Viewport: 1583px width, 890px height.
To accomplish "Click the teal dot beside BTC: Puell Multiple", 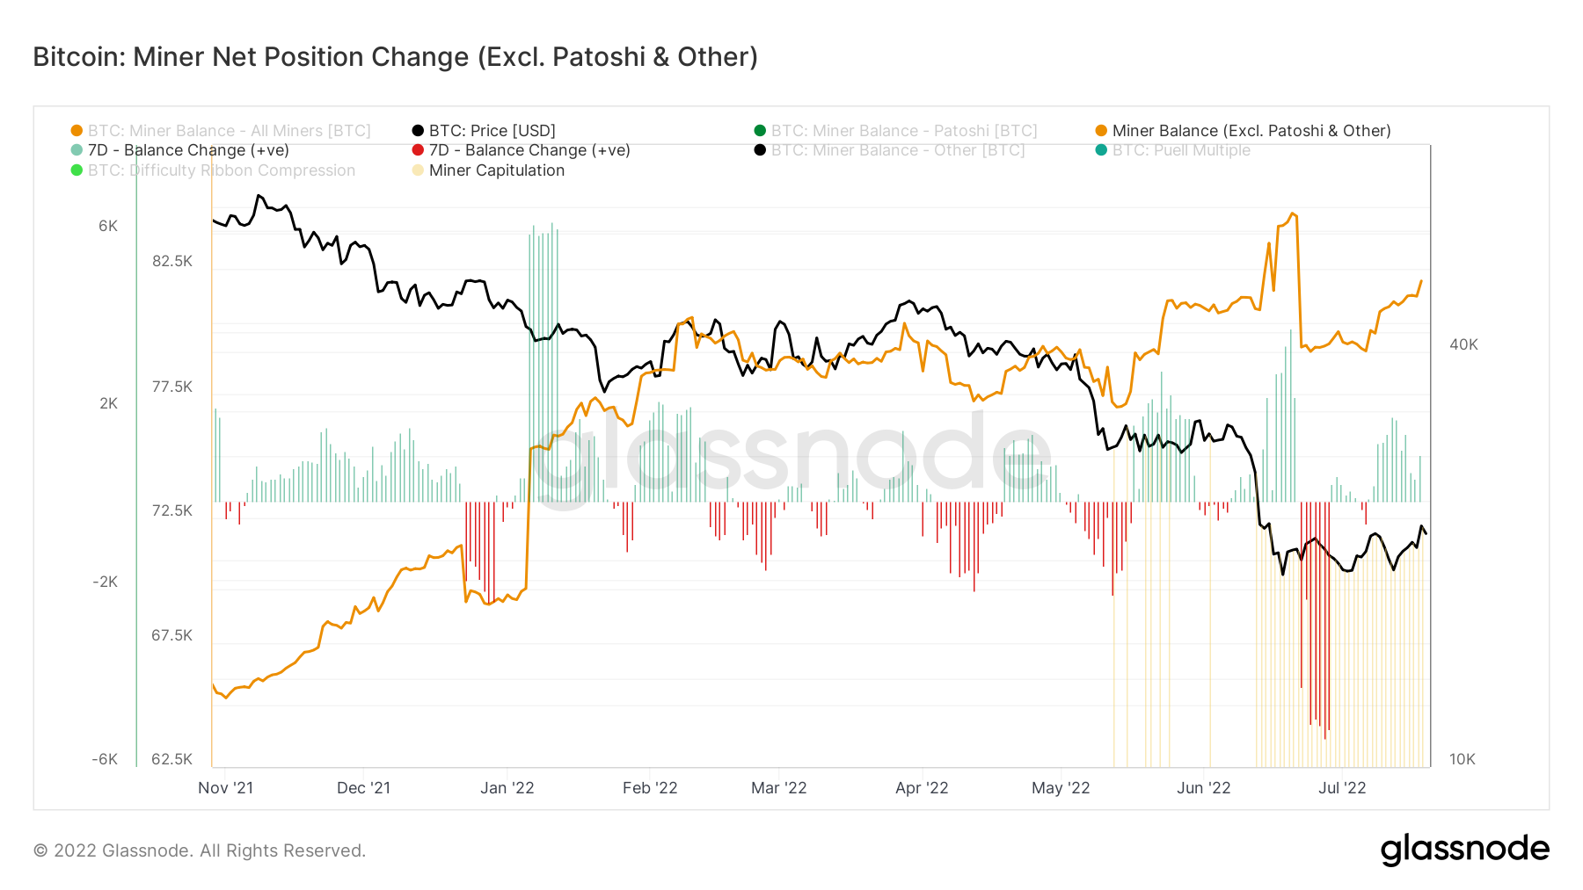I will [1101, 150].
